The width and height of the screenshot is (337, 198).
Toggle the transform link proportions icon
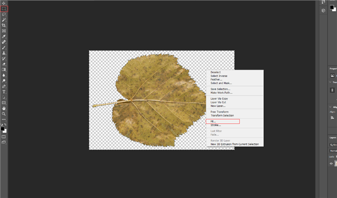pos(332,90)
